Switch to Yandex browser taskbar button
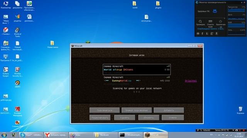This screenshot has height=138, width=247. [56, 135]
